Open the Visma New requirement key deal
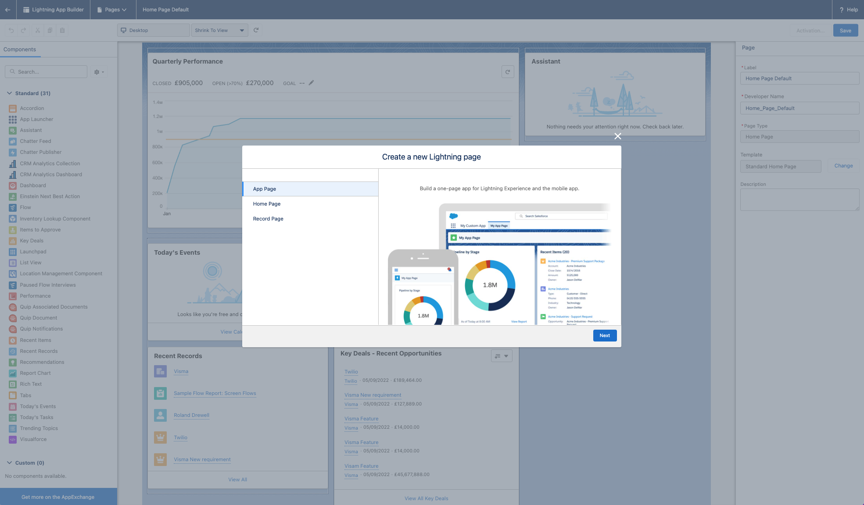864x505 pixels. (373, 395)
